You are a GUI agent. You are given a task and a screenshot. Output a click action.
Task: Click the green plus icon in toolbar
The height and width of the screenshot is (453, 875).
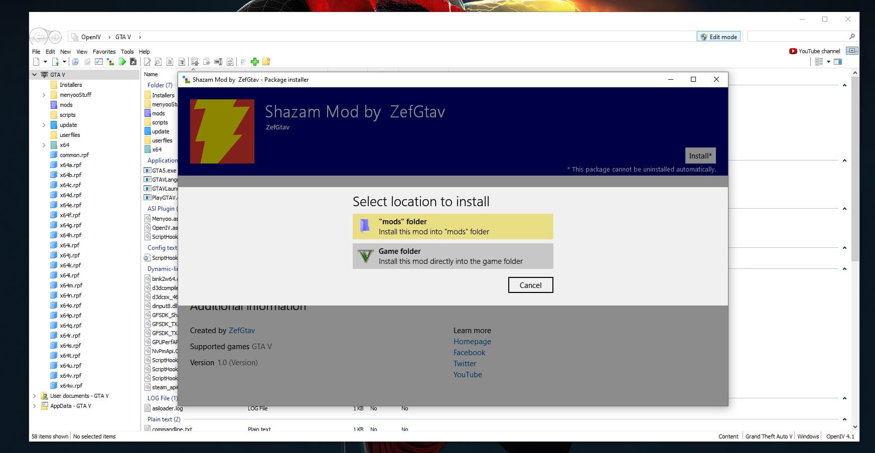(x=255, y=62)
